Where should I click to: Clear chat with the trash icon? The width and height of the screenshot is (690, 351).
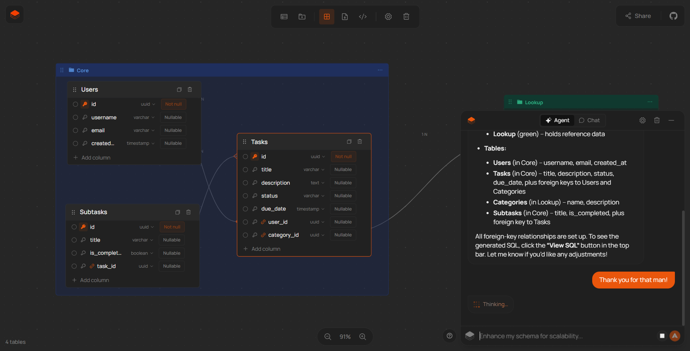657,120
